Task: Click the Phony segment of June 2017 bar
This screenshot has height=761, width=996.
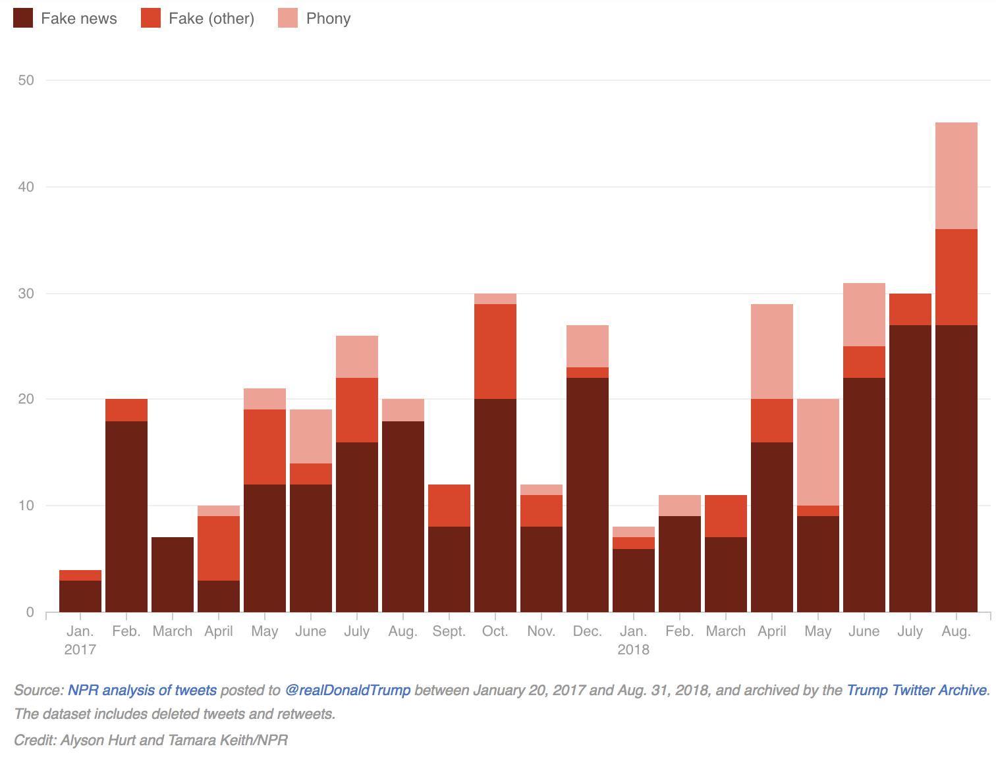Action: click(311, 436)
